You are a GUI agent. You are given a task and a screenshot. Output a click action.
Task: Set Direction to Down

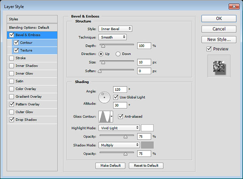pos(118,54)
